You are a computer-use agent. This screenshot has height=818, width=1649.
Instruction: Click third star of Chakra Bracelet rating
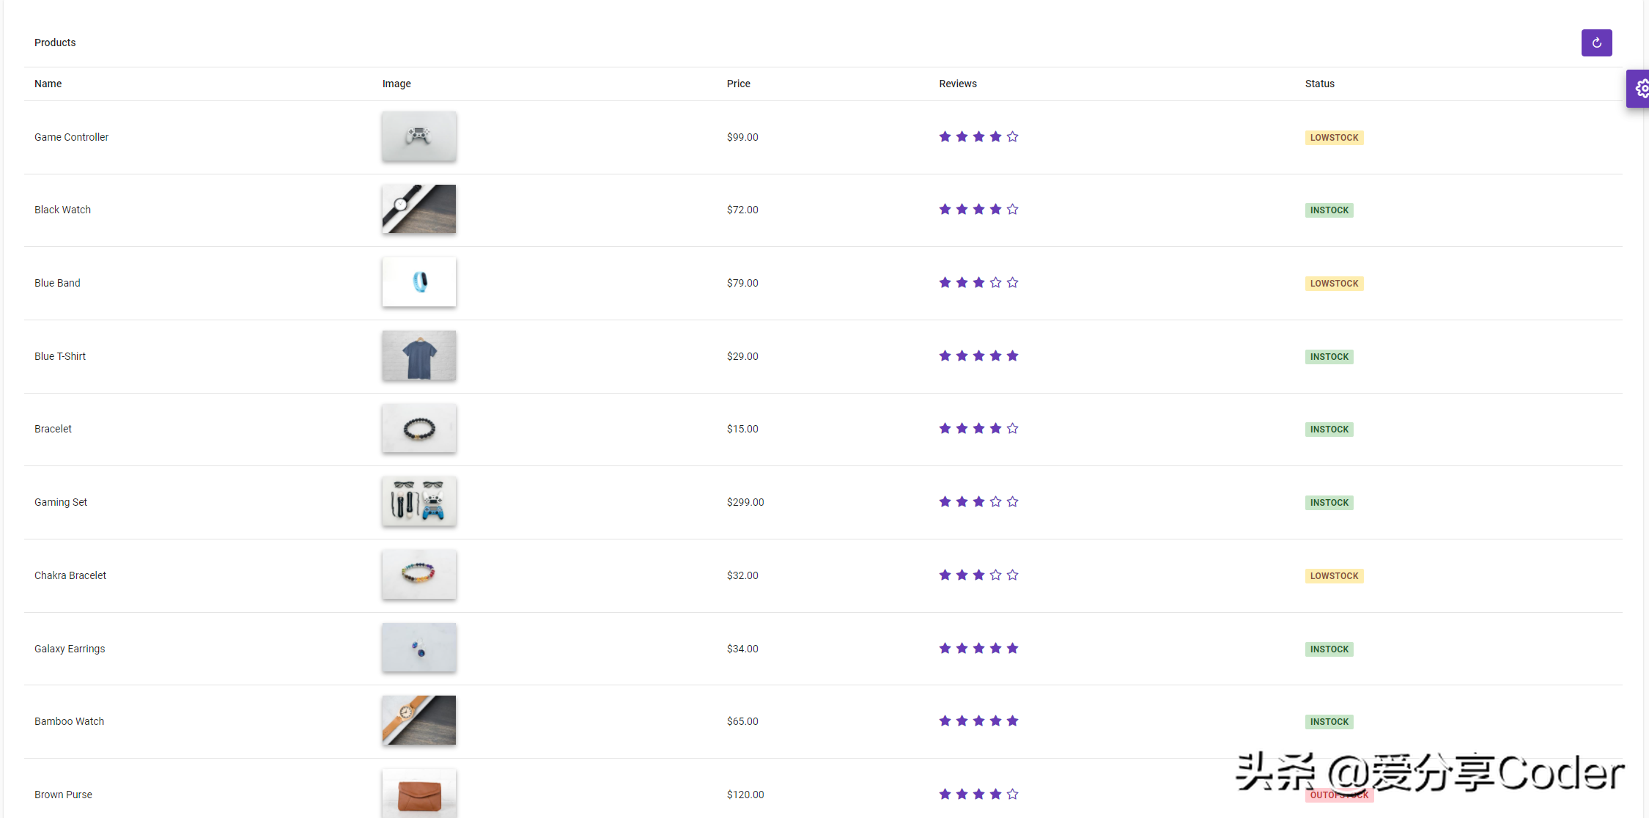click(x=978, y=575)
